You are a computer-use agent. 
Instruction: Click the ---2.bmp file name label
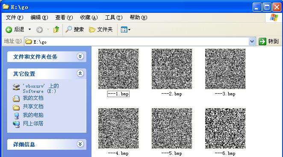pyautogui.click(x=172, y=94)
